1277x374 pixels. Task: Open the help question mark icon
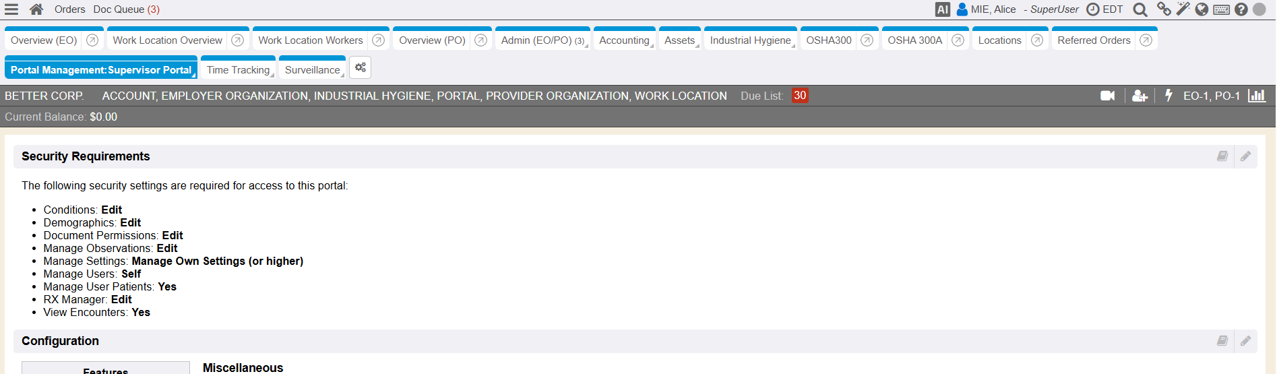coord(1241,9)
